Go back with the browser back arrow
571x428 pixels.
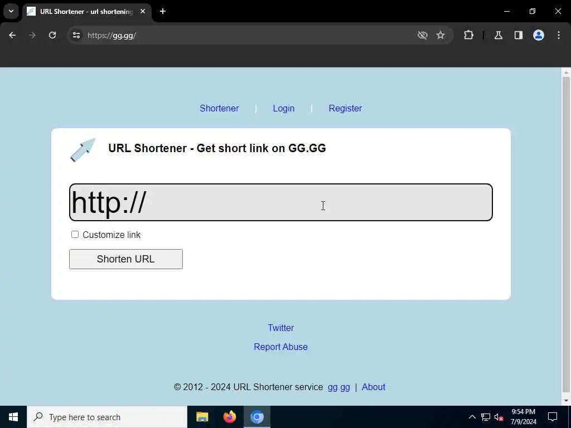[12, 35]
